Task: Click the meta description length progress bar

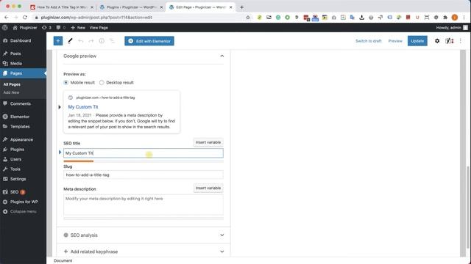Action: 144,219
